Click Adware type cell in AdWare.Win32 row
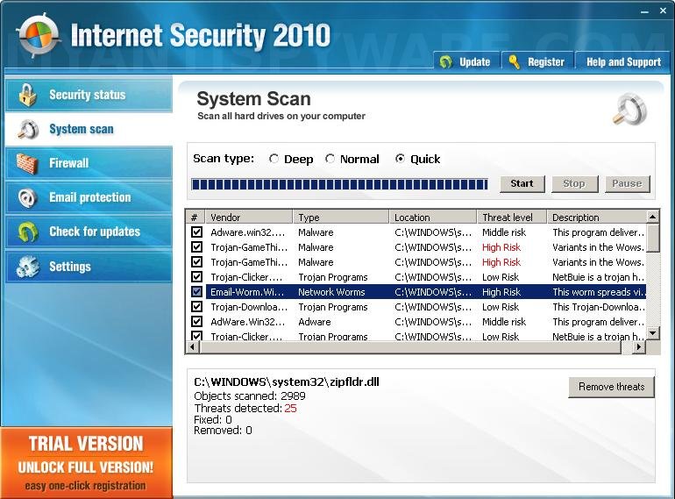 pyautogui.click(x=315, y=322)
